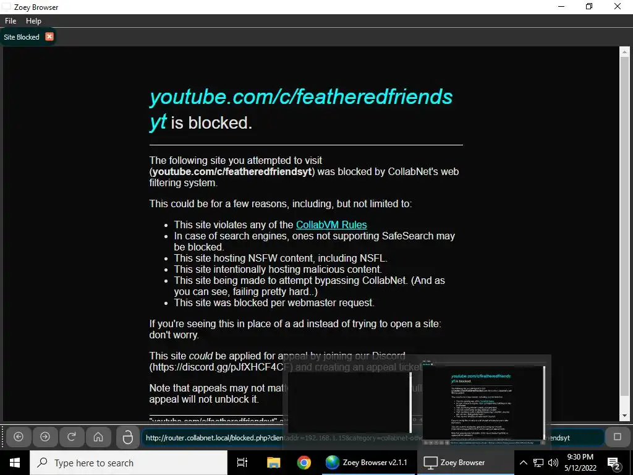
Task: Show hidden system tray icons
Action: pos(523,463)
